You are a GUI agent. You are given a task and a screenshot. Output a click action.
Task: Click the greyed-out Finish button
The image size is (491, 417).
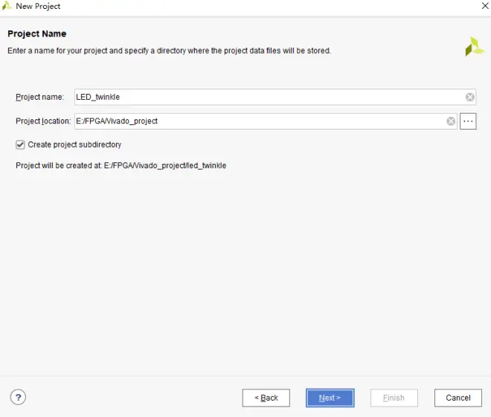(394, 398)
